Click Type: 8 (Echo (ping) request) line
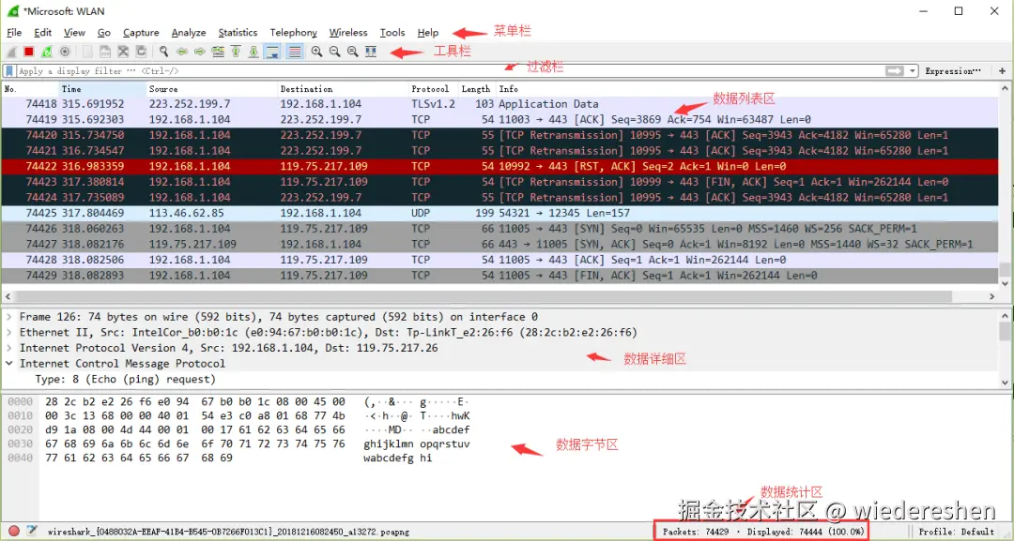The height and width of the screenshot is (541, 1014). [126, 379]
